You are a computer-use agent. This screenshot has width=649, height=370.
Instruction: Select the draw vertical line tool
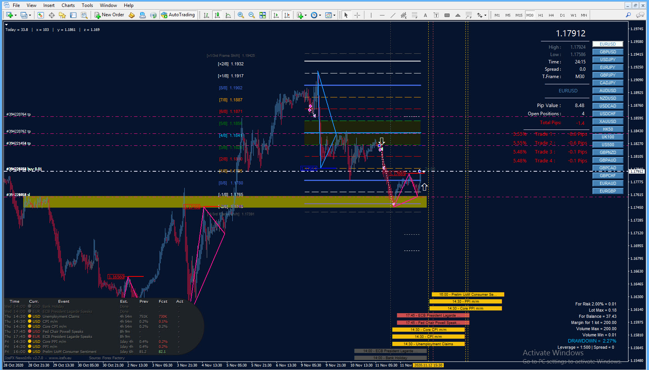pyautogui.click(x=371, y=15)
